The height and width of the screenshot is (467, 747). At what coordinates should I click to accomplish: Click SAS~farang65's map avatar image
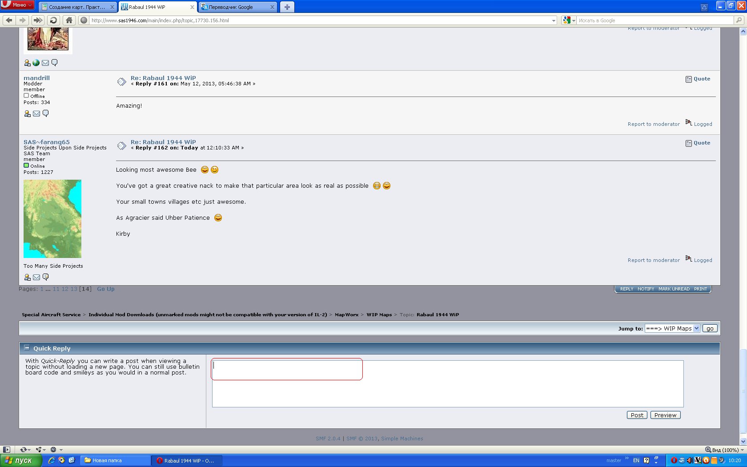(52, 219)
